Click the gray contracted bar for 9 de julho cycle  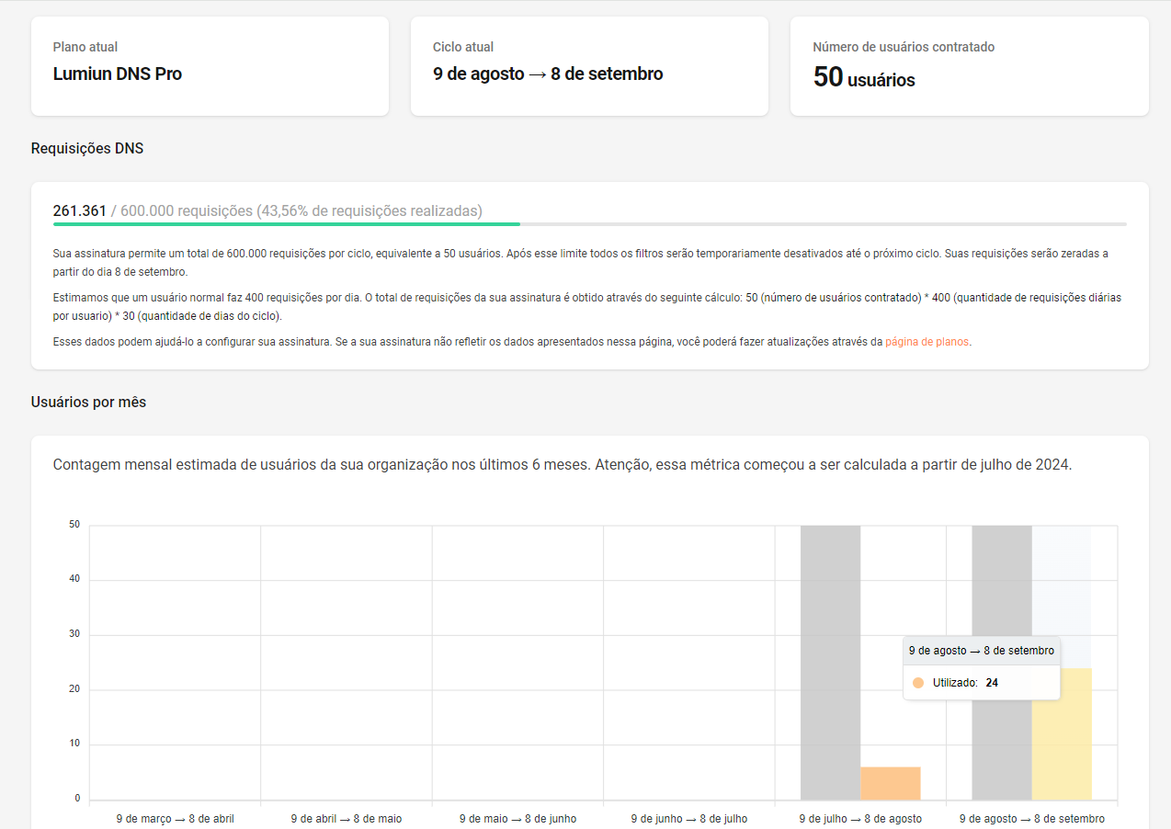coord(830,662)
